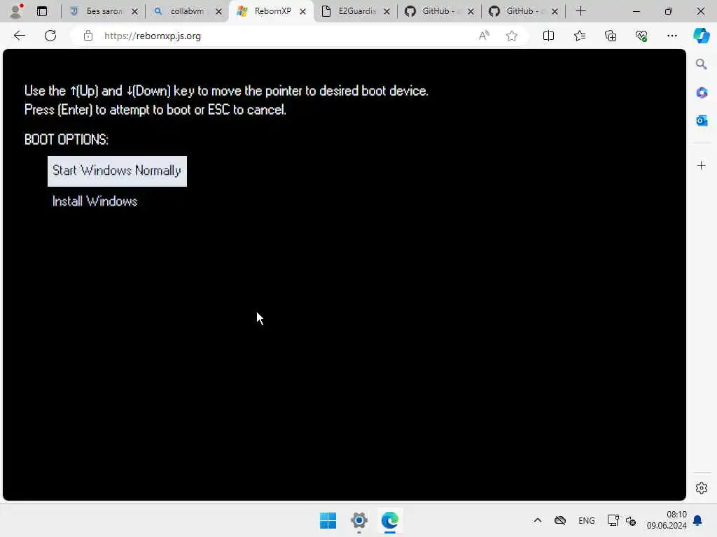717x537 pixels.
Task: Open clock showing 08:10 09.06.2024
Action: coord(667,520)
